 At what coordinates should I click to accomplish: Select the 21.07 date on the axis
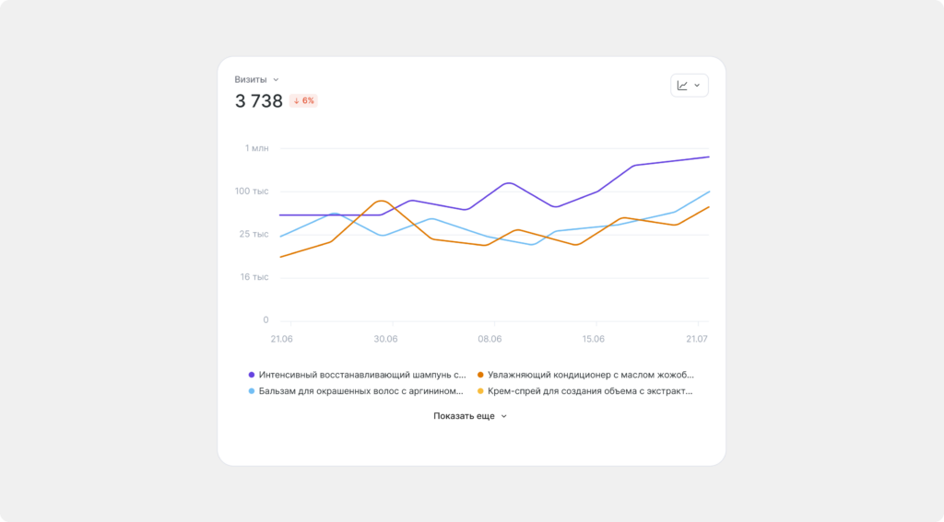(x=697, y=339)
